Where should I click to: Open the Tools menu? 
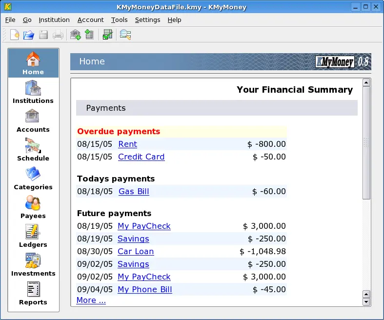119,20
